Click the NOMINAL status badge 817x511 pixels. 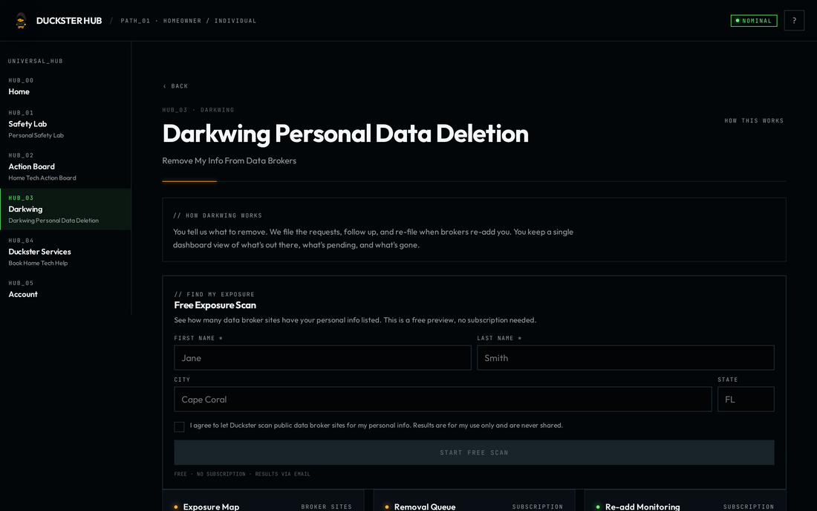coord(754,21)
